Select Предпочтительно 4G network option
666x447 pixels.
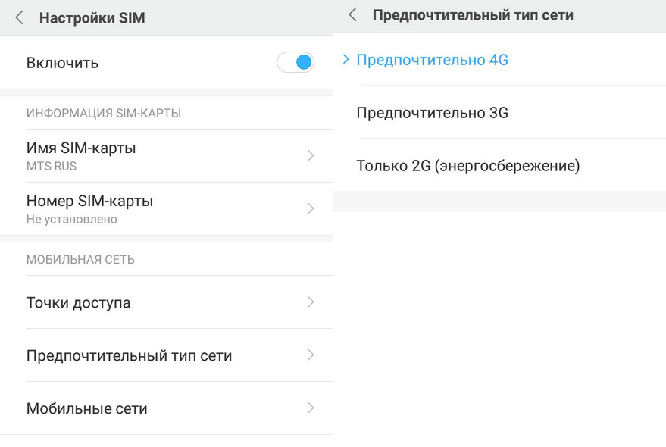point(432,60)
